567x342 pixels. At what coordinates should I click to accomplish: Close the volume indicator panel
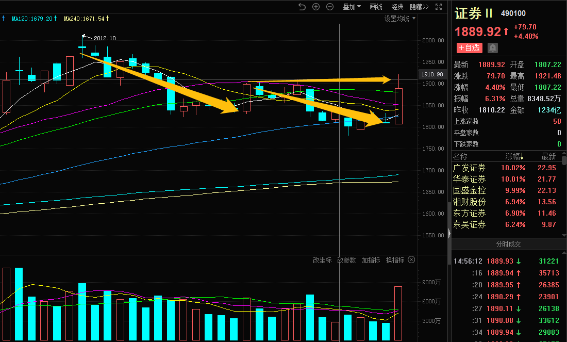pyautogui.click(x=411, y=260)
